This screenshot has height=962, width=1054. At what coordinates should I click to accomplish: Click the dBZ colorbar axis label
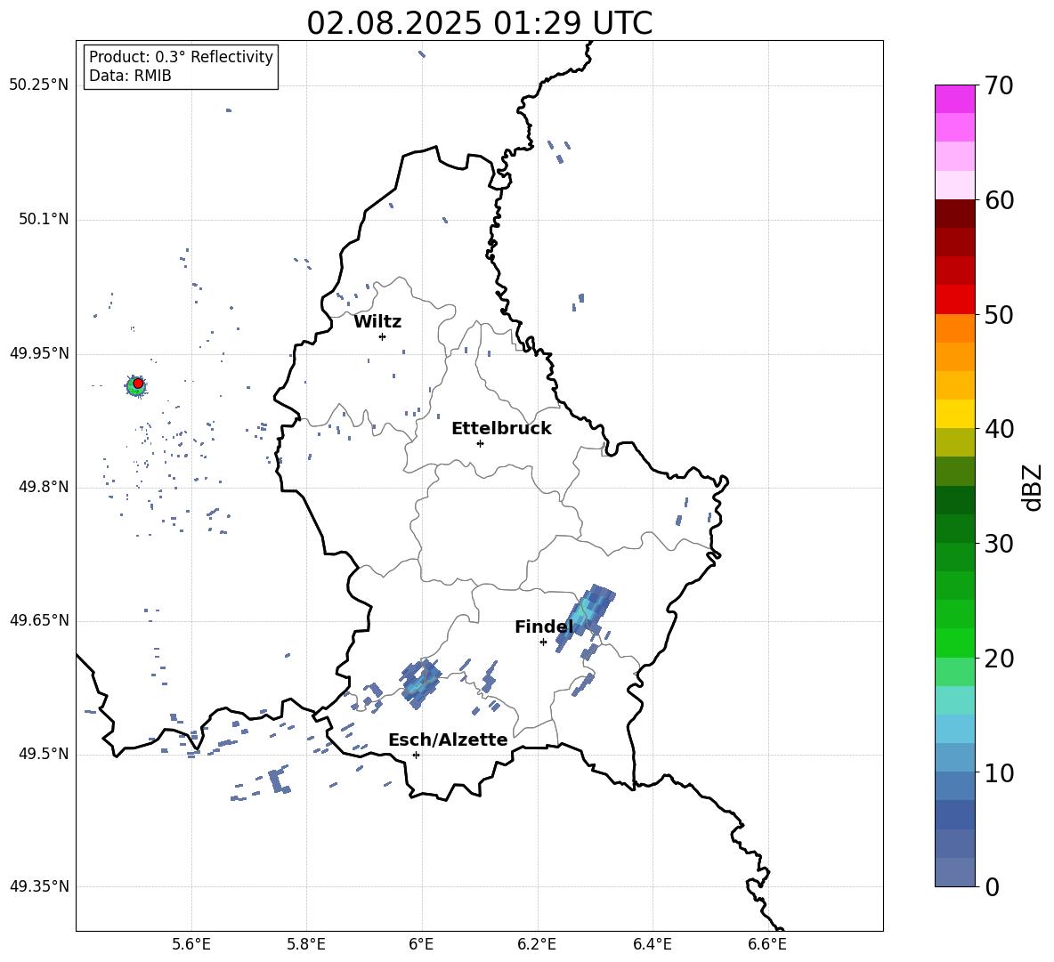tap(1034, 487)
